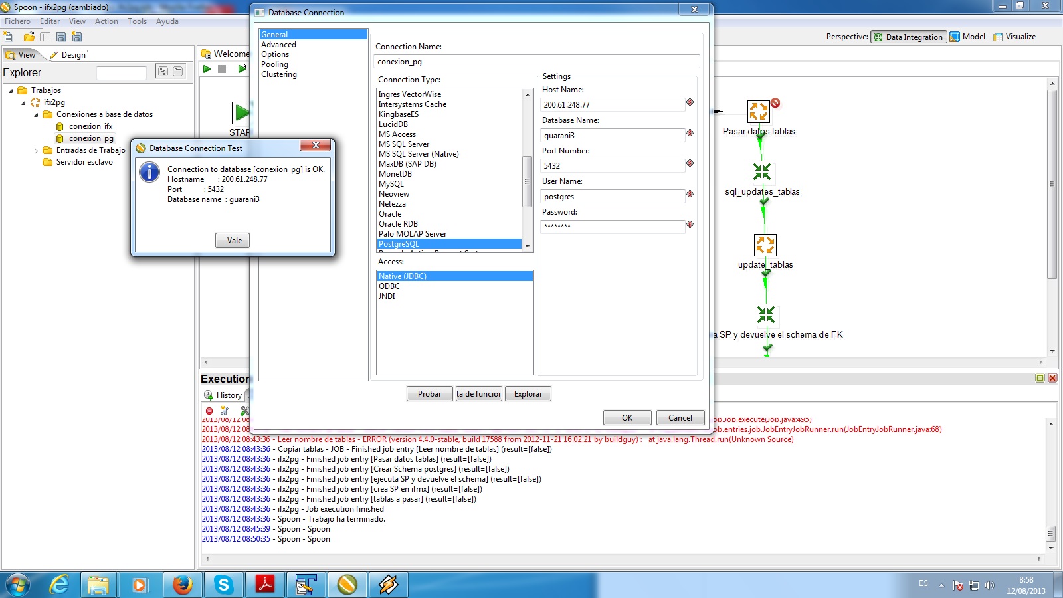
Task: Select Oracle in Connection Type list
Action: coord(390,214)
